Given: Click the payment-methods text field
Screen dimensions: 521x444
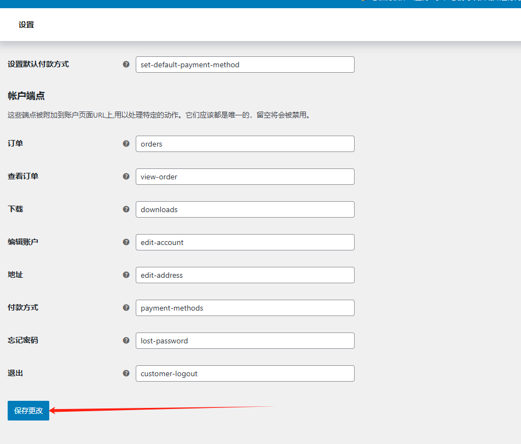Looking at the screenshot, I should coord(245,308).
